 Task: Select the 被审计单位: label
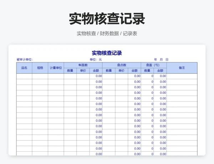tap(25, 60)
